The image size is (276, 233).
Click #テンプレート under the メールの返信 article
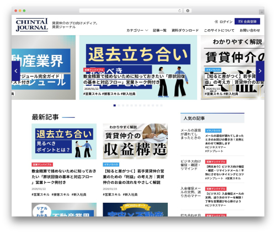tap(214, 151)
